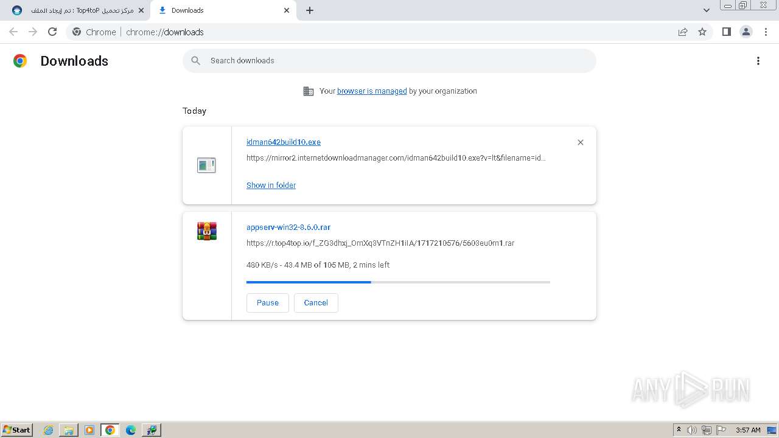
Task: Click the r.top4top.io source URL text
Action: pyautogui.click(x=380, y=243)
